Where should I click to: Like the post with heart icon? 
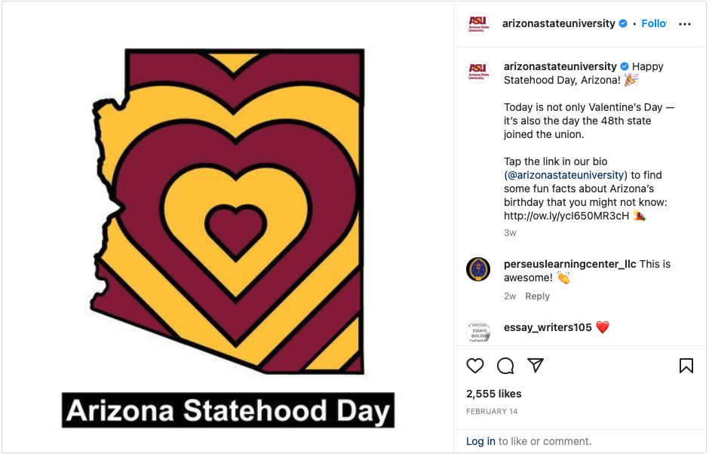(x=475, y=366)
